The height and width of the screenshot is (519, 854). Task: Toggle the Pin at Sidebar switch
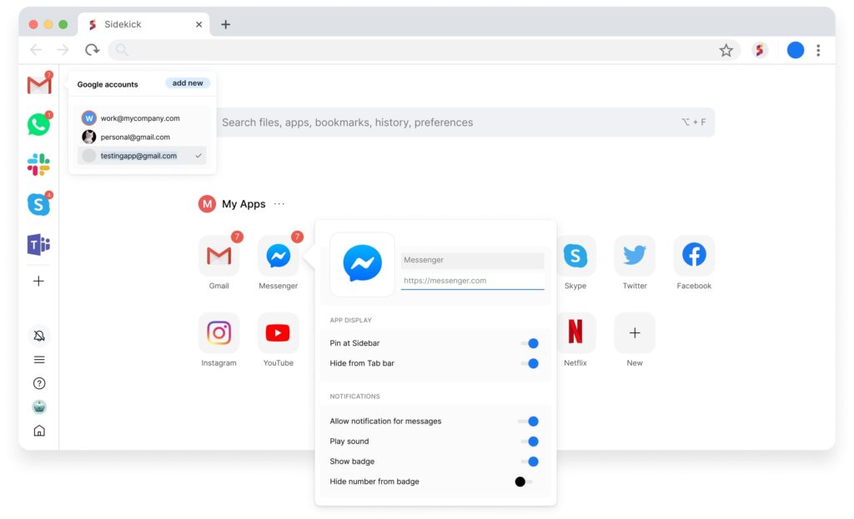point(529,343)
